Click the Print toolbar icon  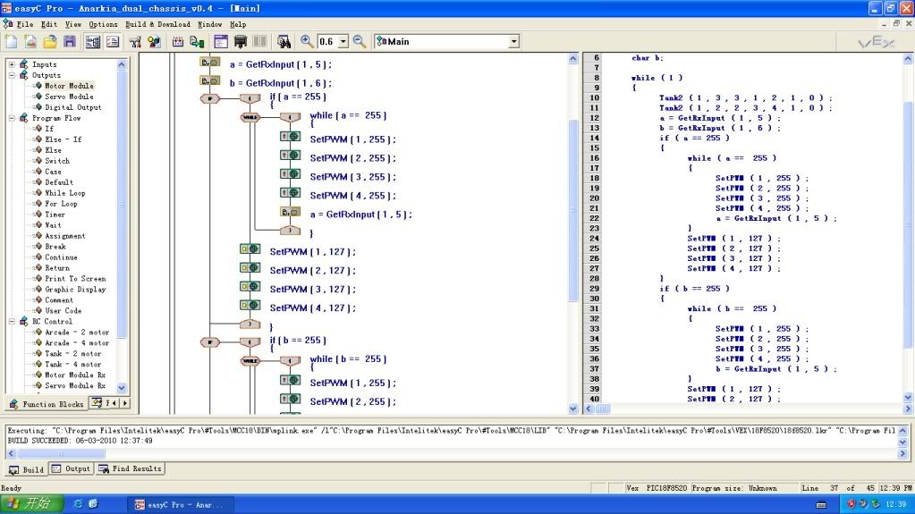[240, 41]
